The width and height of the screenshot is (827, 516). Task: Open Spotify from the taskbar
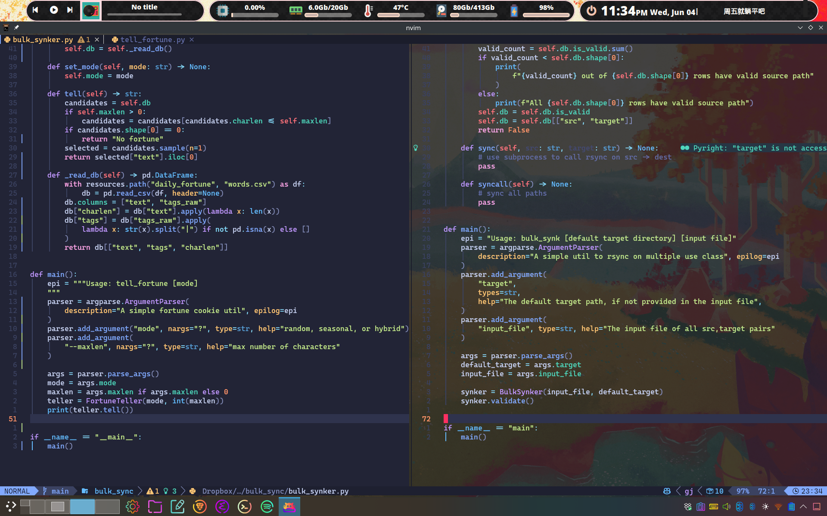267,507
